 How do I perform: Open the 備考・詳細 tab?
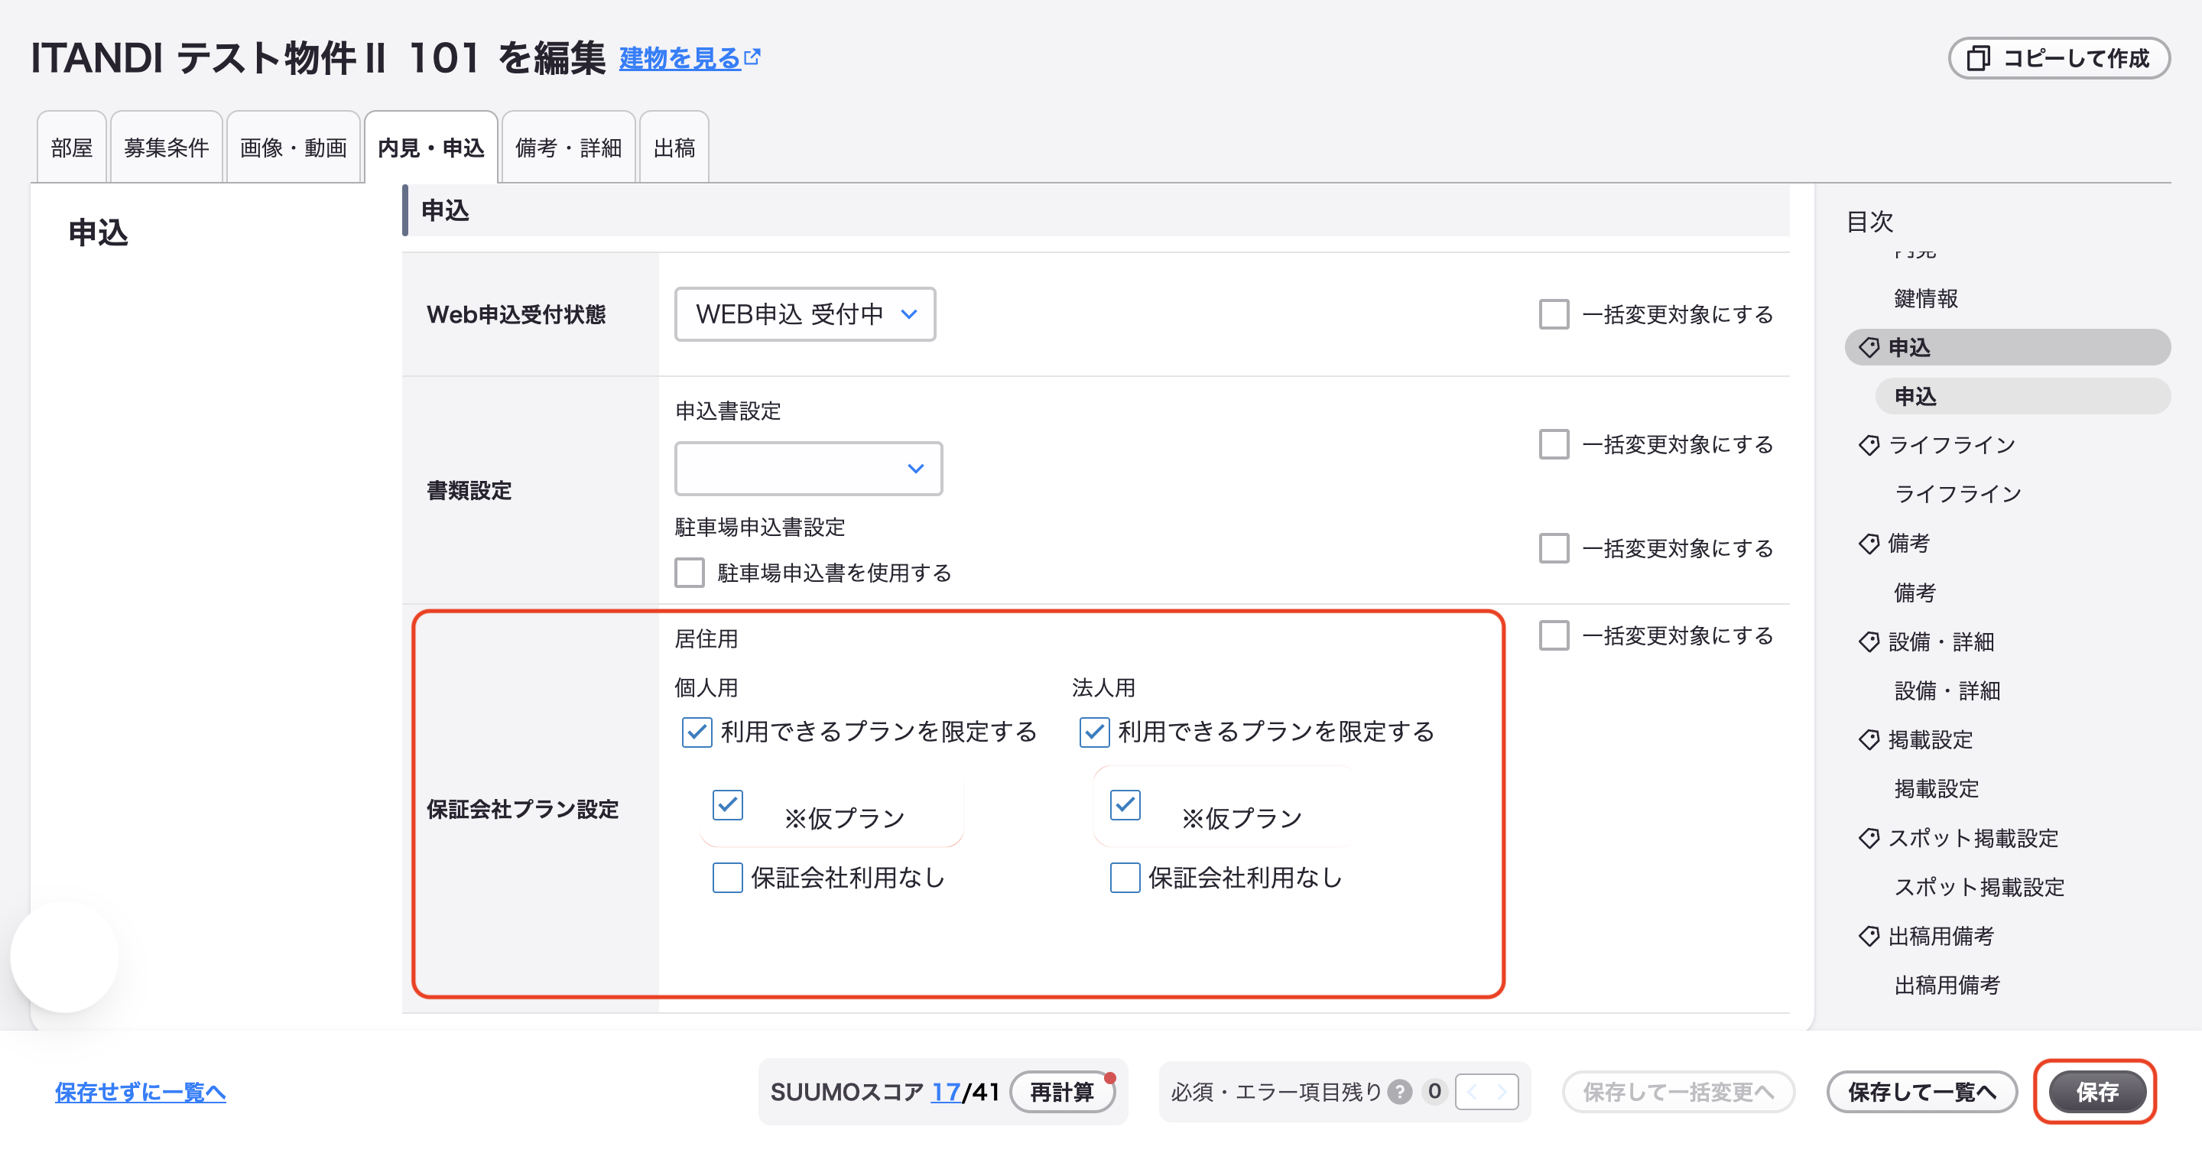point(568,148)
